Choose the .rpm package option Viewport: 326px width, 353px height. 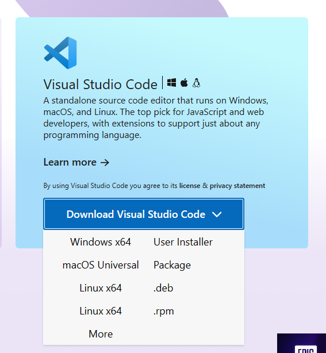click(x=163, y=312)
